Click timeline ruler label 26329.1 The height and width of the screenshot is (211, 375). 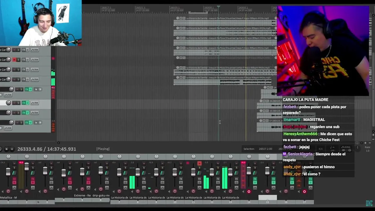[x=209, y=8]
